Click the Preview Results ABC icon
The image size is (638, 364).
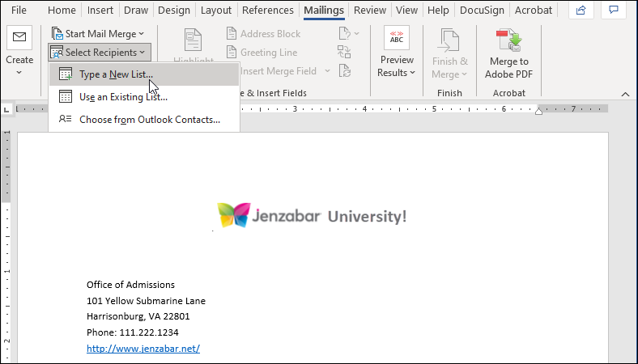[x=397, y=38]
